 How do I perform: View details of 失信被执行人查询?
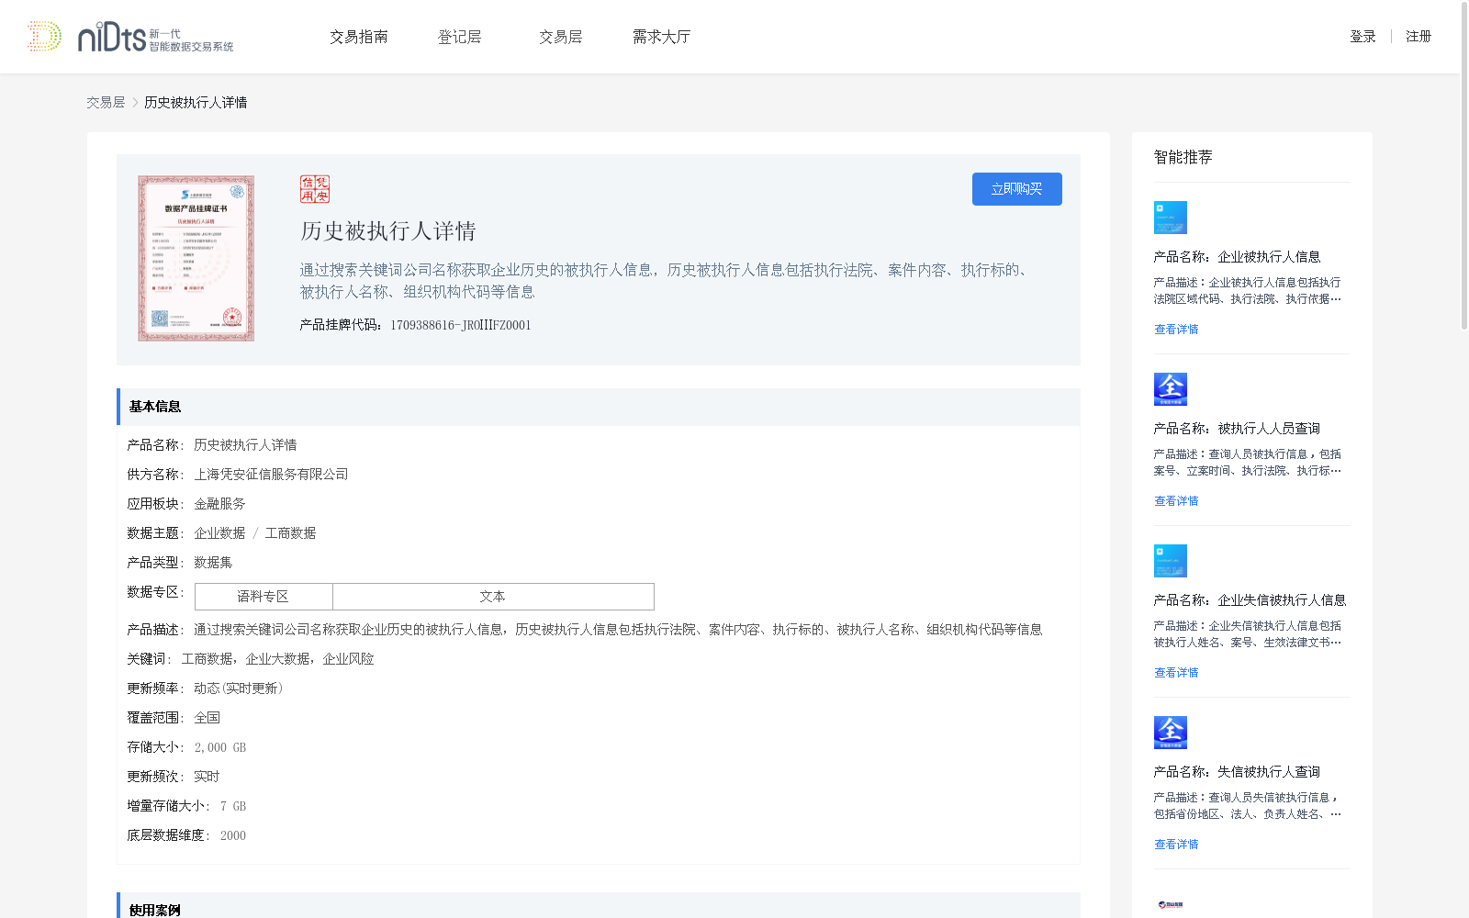pos(1176,845)
